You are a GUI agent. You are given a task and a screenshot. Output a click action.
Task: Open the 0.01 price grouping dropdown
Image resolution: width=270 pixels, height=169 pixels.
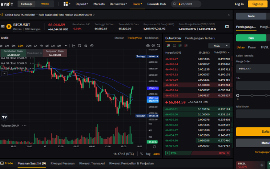[219, 46]
